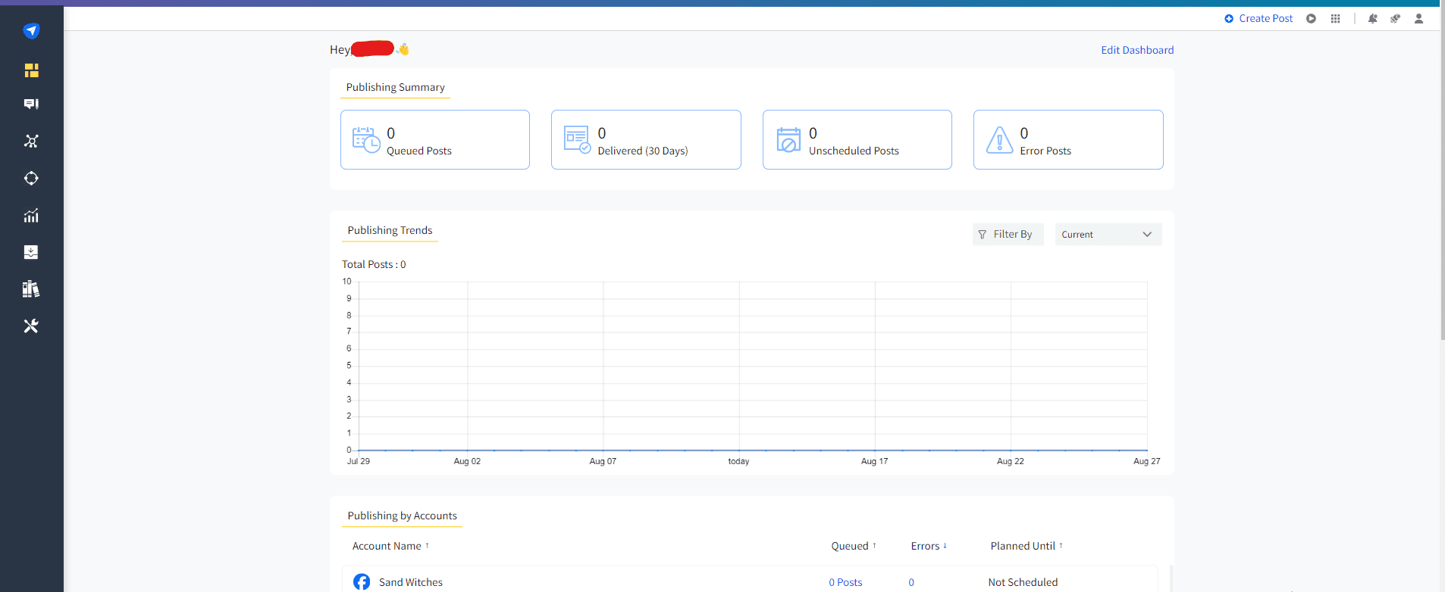Click the play tutorial video icon

click(x=1311, y=19)
